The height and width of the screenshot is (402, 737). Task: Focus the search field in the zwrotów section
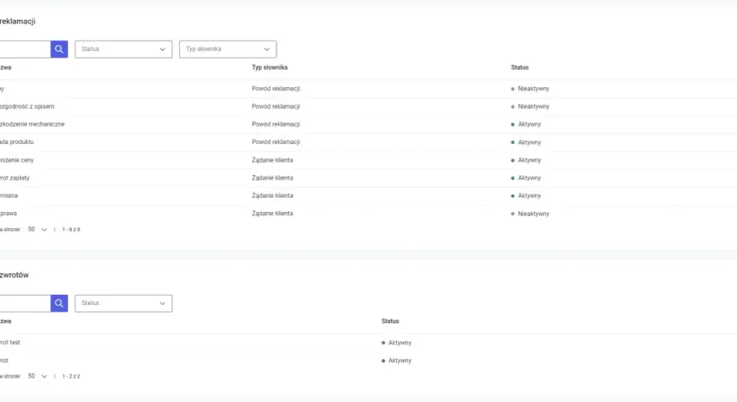click(25, 303)
